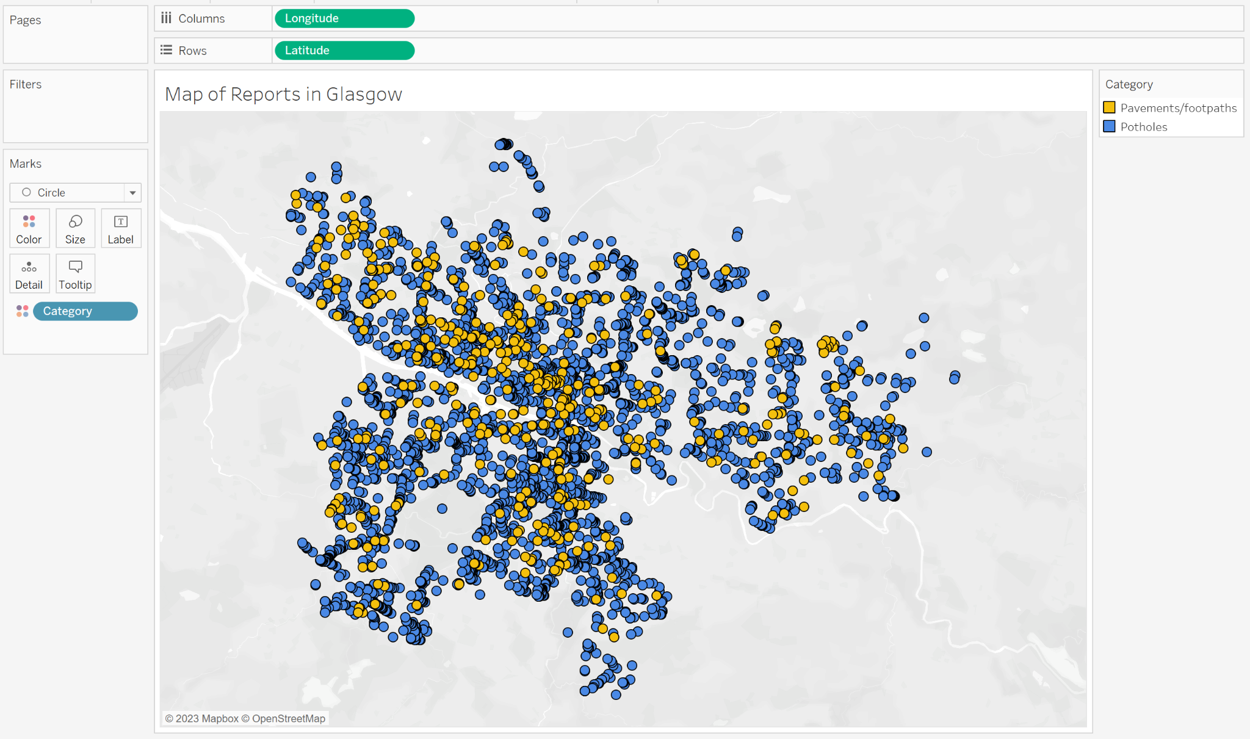Click color dots icon beside Category pill
Image resolution: width=1250 pixels, height=739 pixels.
tap(23, 311)
